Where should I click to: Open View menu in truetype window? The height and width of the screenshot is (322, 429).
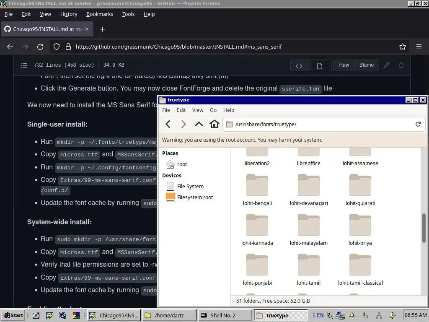[198, 110]
